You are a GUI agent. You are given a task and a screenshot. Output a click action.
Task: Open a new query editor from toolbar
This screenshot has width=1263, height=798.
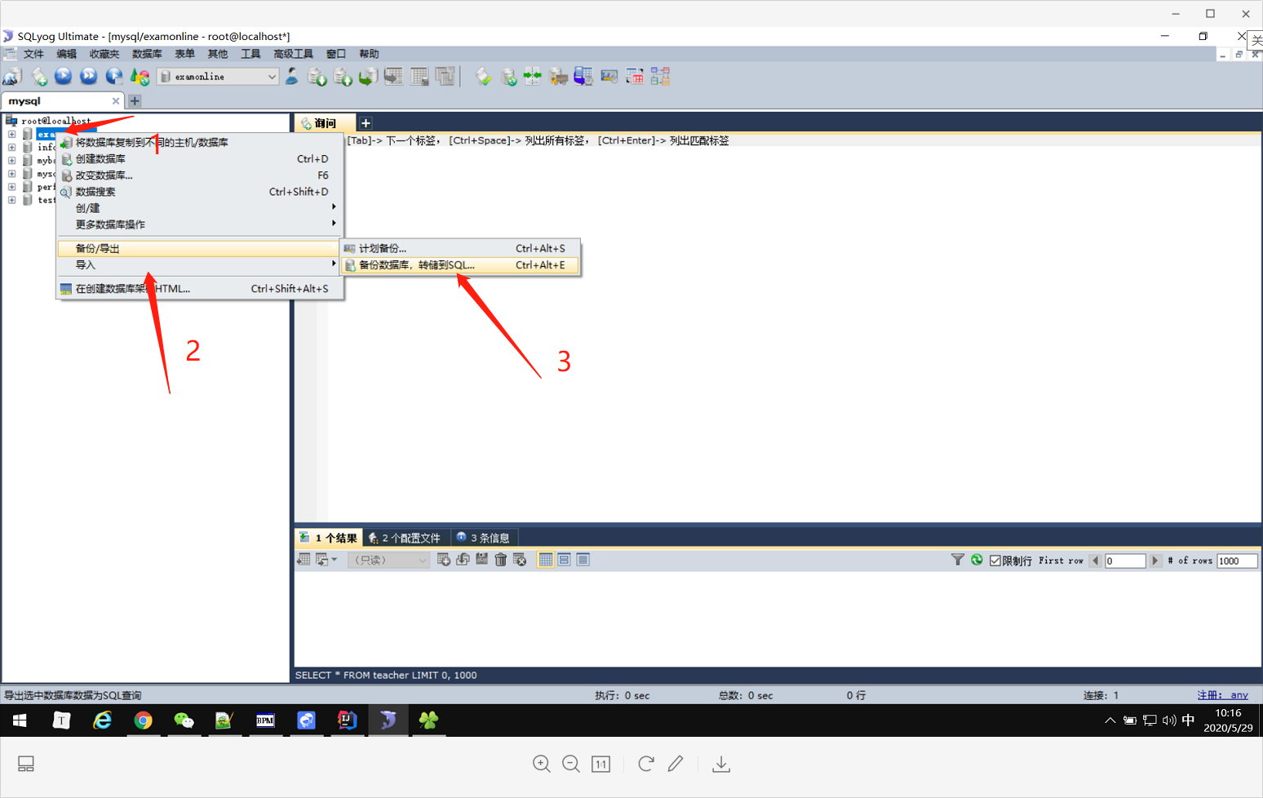(x=39, y=77)
